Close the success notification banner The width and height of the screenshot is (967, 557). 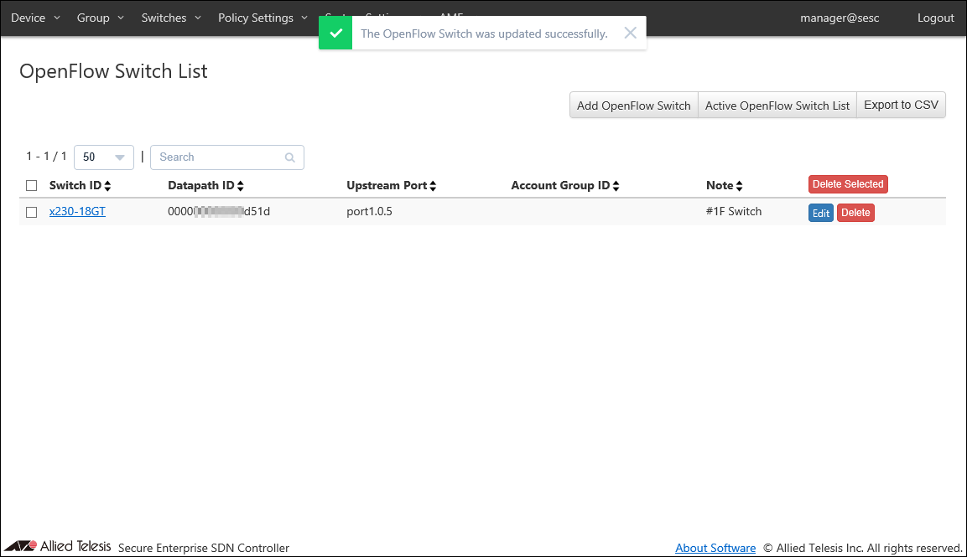630,33
